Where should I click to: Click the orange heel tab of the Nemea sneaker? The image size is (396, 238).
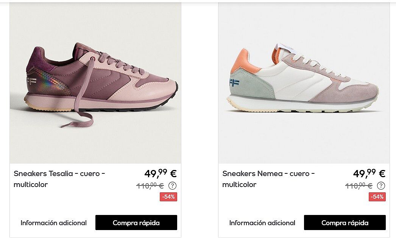[x=243, y=60]
